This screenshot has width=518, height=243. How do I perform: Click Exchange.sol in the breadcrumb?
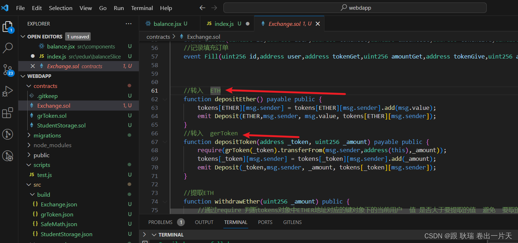(204, 37)
